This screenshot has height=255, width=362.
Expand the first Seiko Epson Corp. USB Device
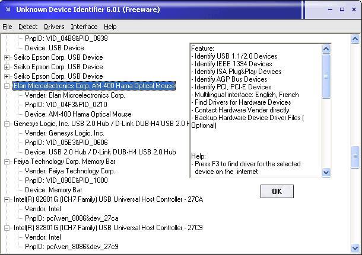pyautogui.click(x=7, y=57)
